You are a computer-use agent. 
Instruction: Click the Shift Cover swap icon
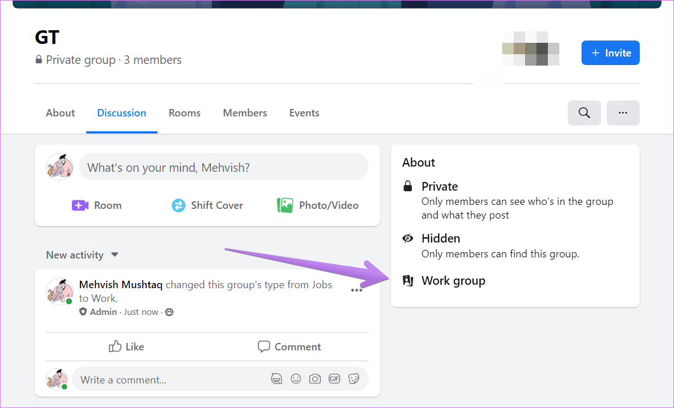pyautogui.click(x=178, y=205)
